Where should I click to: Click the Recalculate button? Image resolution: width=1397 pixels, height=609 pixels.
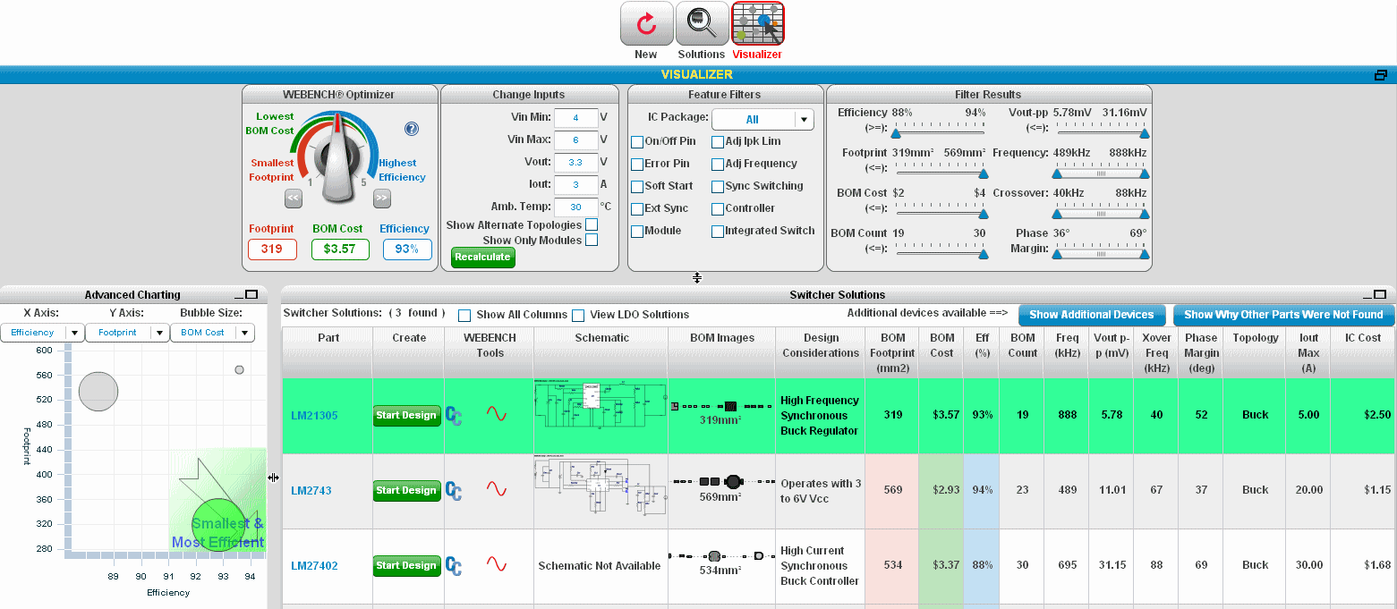click(482, 257)
